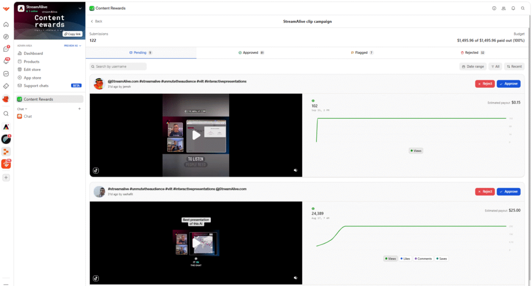Toggle Comments series on sashafit's chart
Viewport: 532px width, 286px height.
tap(423, 259)
